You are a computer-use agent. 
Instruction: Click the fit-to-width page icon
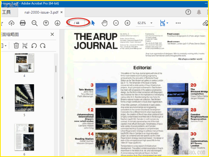[162, 23]
